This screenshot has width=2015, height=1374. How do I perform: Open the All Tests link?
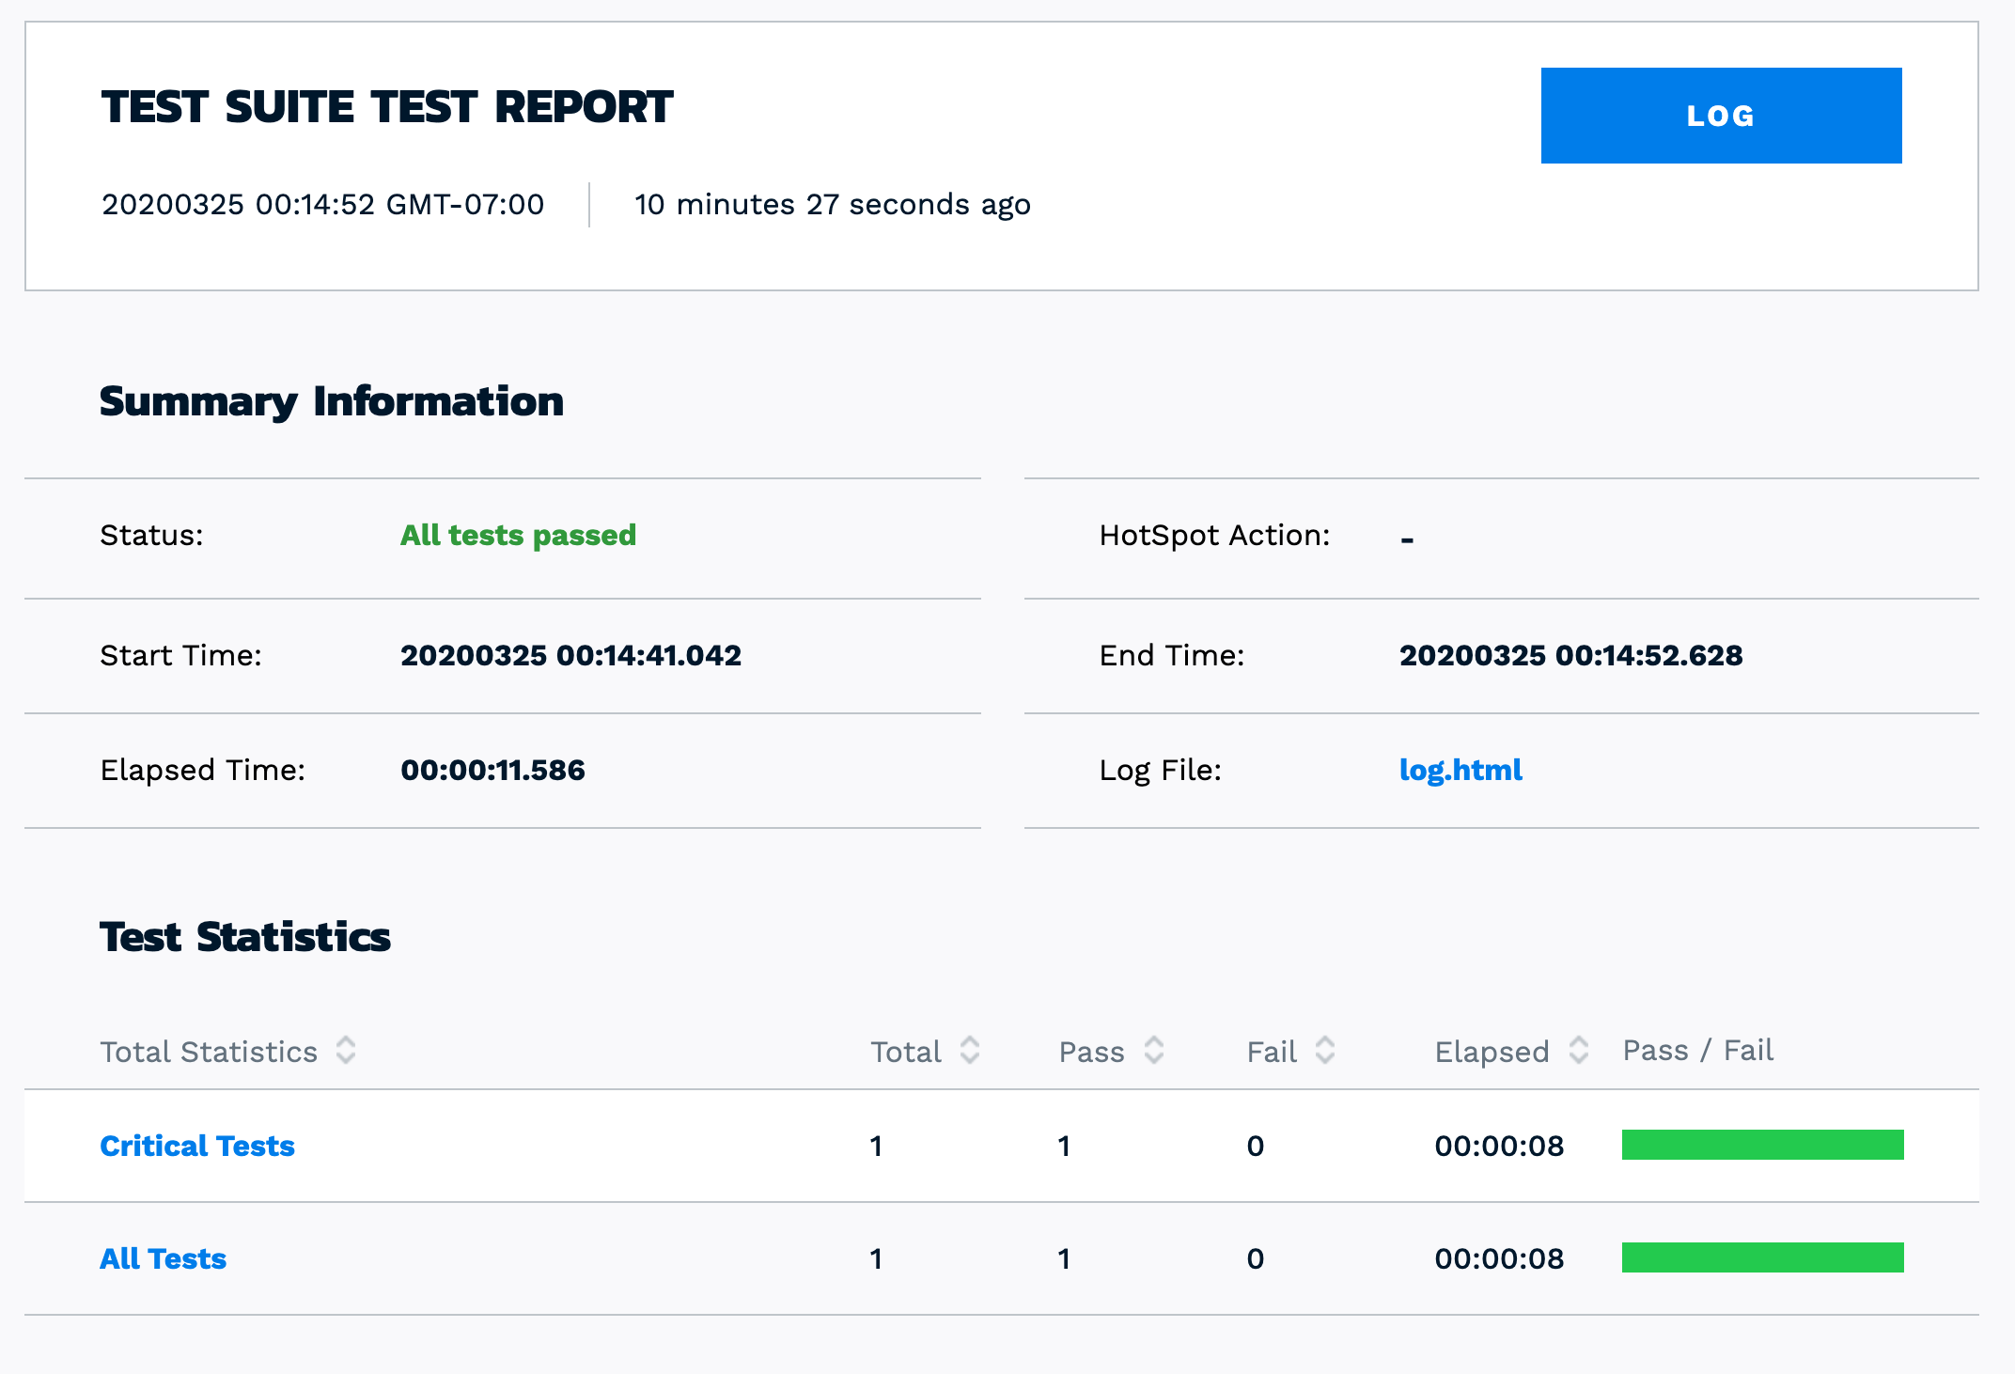pyautogui.click(x=164, y=1258)
